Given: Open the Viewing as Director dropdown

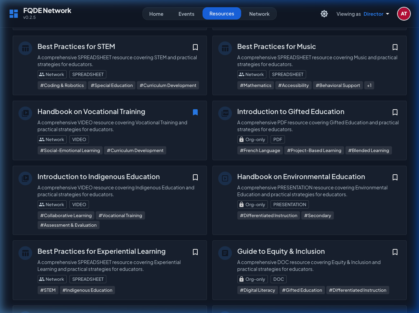Looking at the screenshot, I should 377,14.
